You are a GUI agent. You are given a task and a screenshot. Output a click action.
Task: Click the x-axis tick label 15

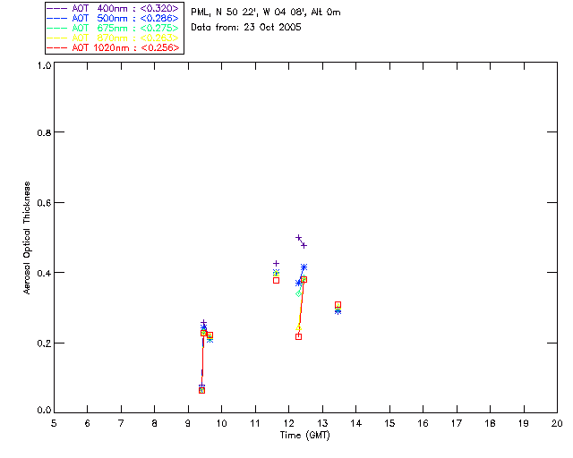(x=389, y=424)
